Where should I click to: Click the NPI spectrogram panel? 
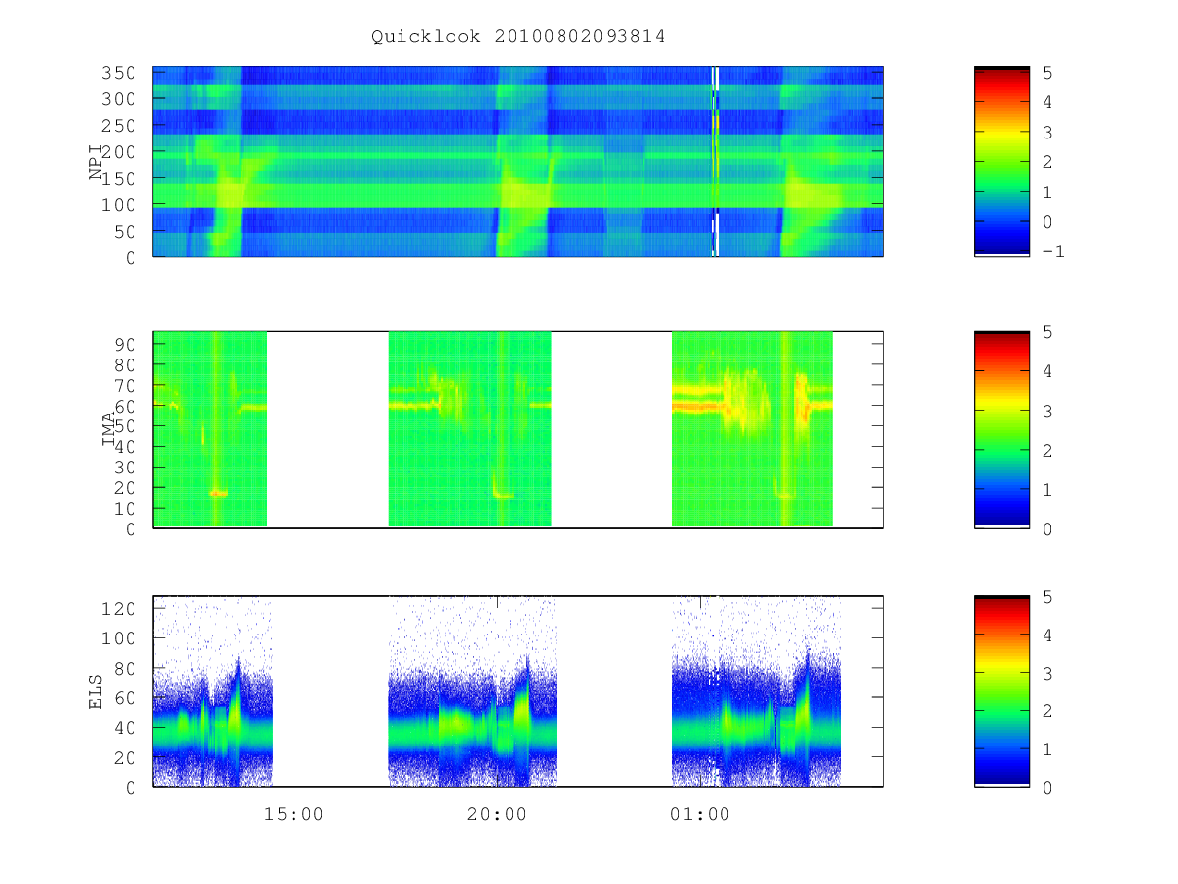[518, 162]
